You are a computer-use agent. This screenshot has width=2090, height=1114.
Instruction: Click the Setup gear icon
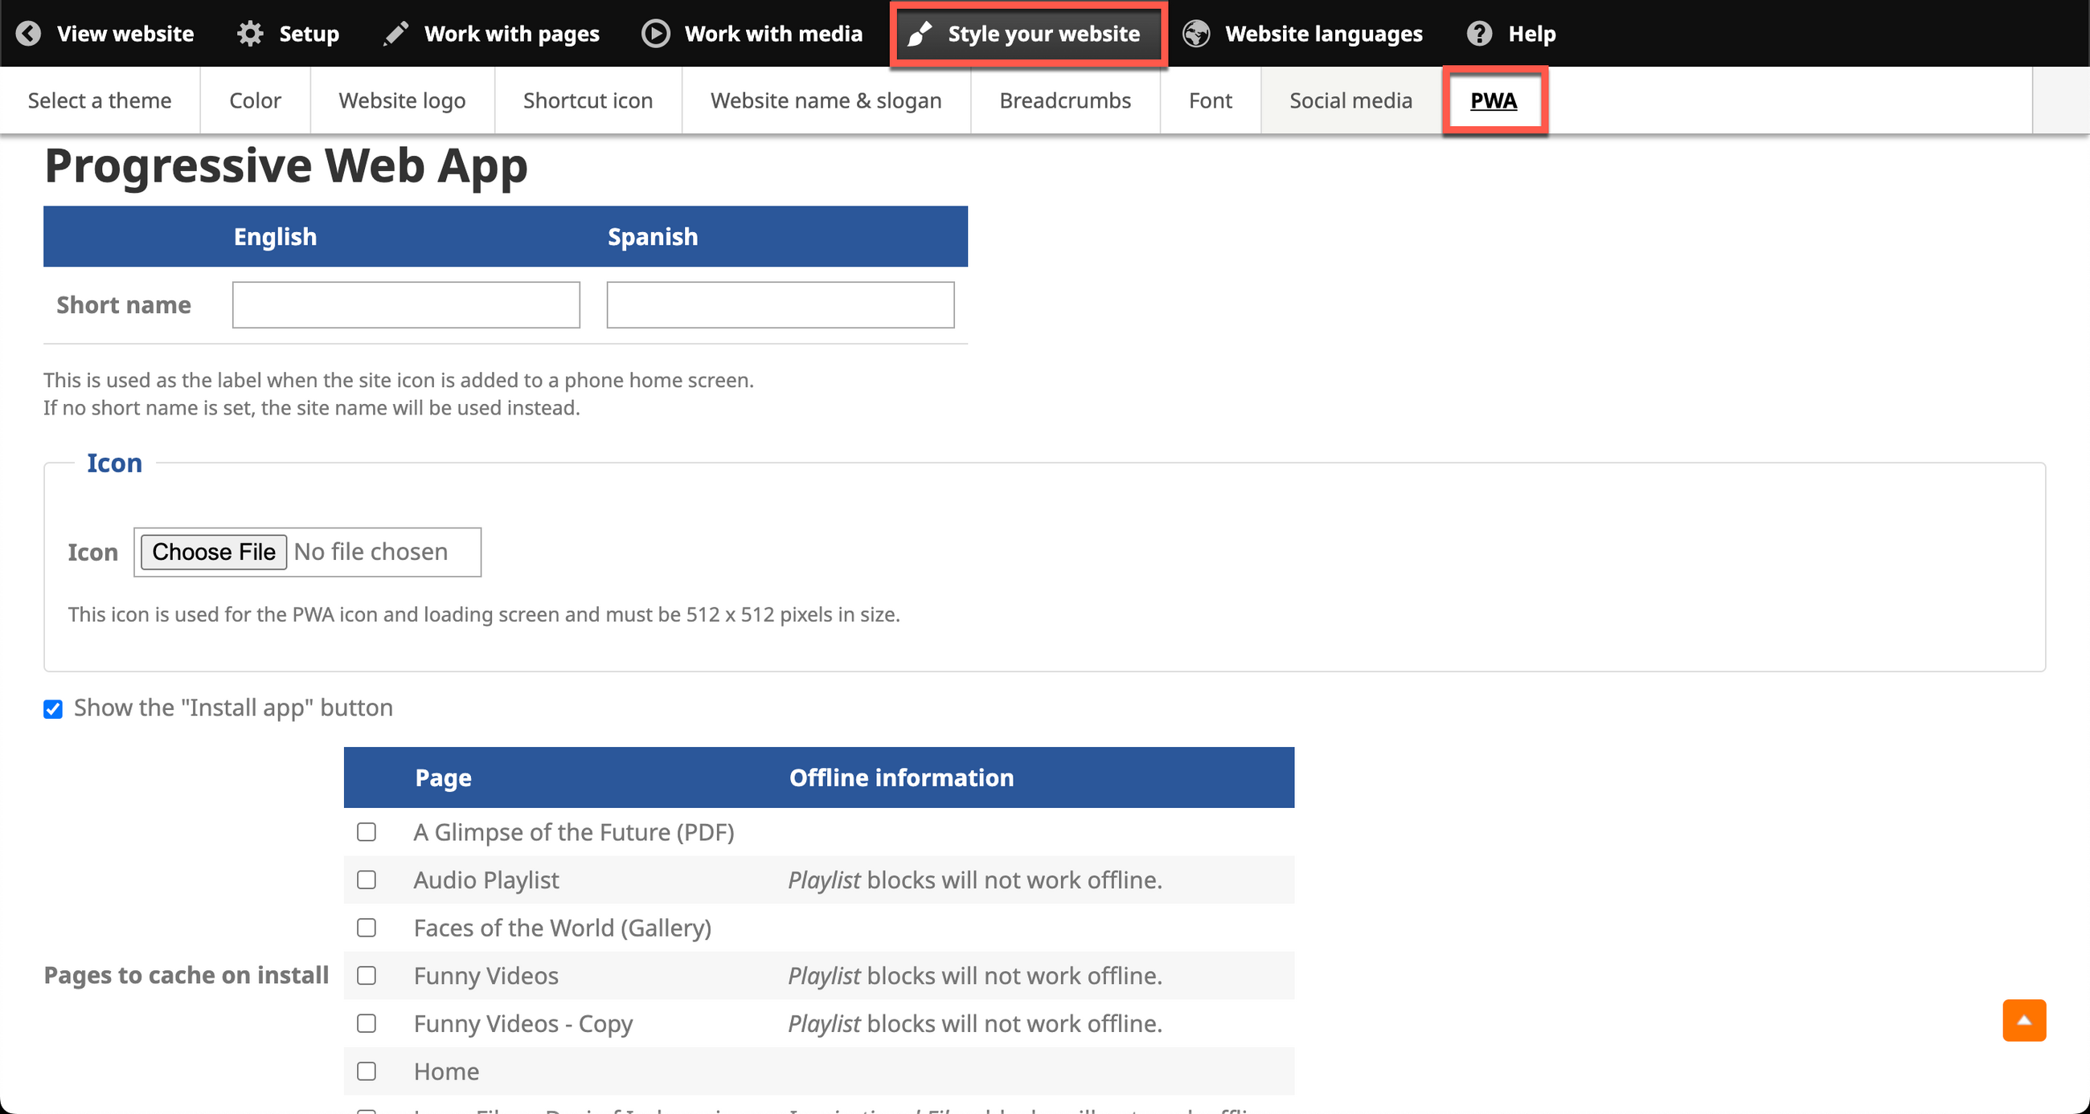[x=250, y=33]
